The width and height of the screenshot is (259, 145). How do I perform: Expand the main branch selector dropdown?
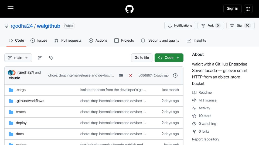pos(18,58)
